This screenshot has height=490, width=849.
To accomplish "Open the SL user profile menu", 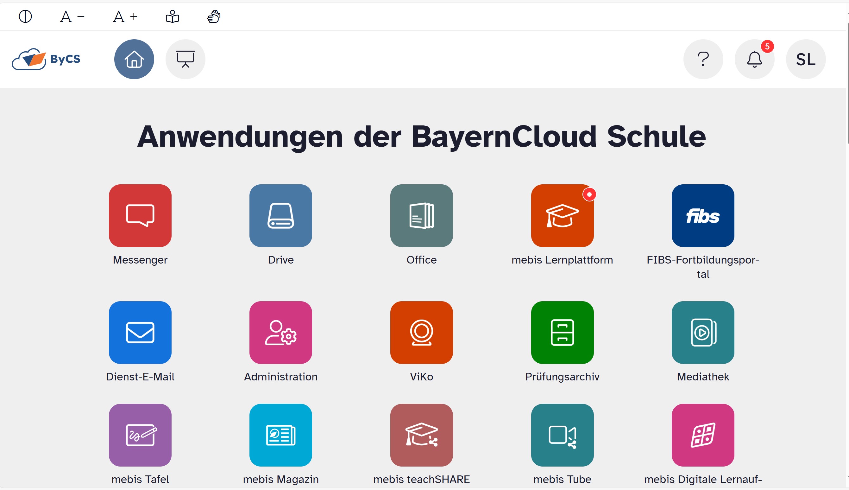I will point(805,59).
